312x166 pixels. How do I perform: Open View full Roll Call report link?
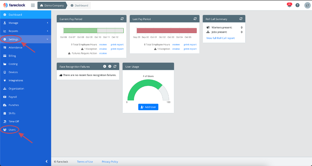220,38
